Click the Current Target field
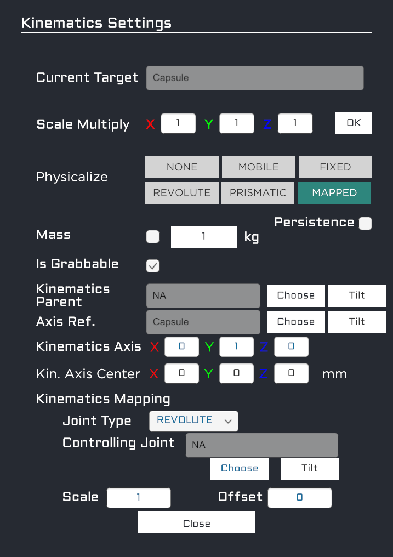 pos(255,78)
